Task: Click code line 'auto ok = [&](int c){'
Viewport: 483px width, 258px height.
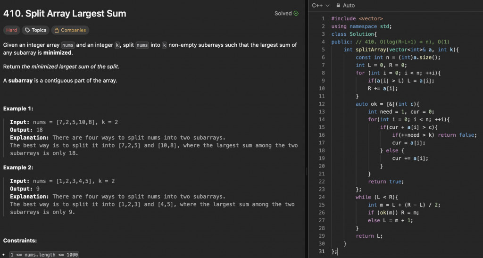Action: point(387,104)
